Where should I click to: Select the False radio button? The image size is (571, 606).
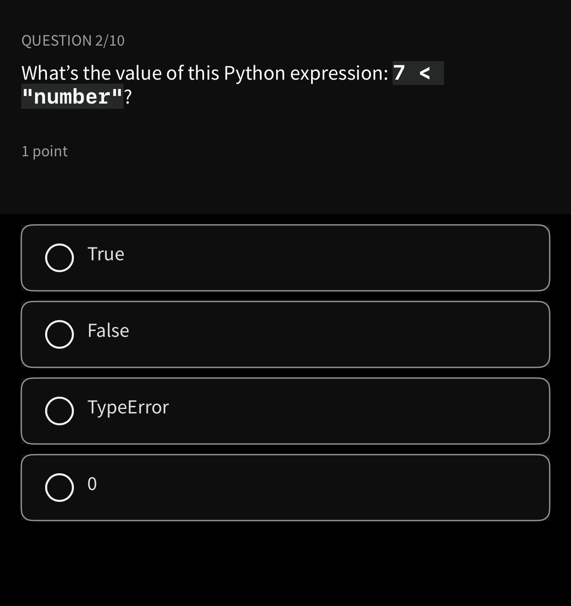click(59, 334)
